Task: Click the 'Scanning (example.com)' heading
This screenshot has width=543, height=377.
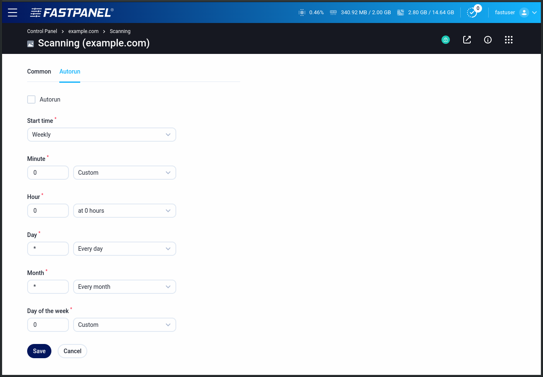Action: coord(94,43)
